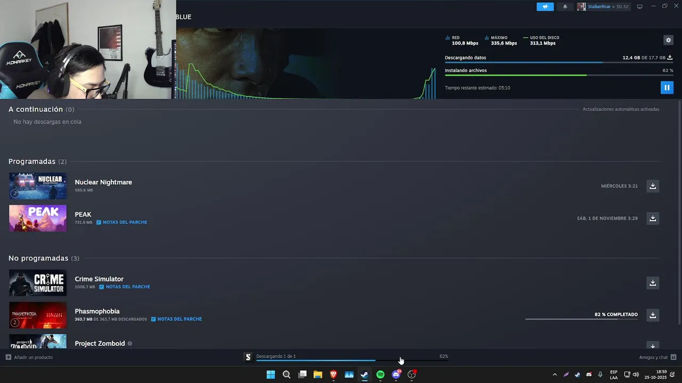The height and width of the screenshot is (383, 682).
Task: Click the microphone tray icon
Action: [x=600, y=374]
